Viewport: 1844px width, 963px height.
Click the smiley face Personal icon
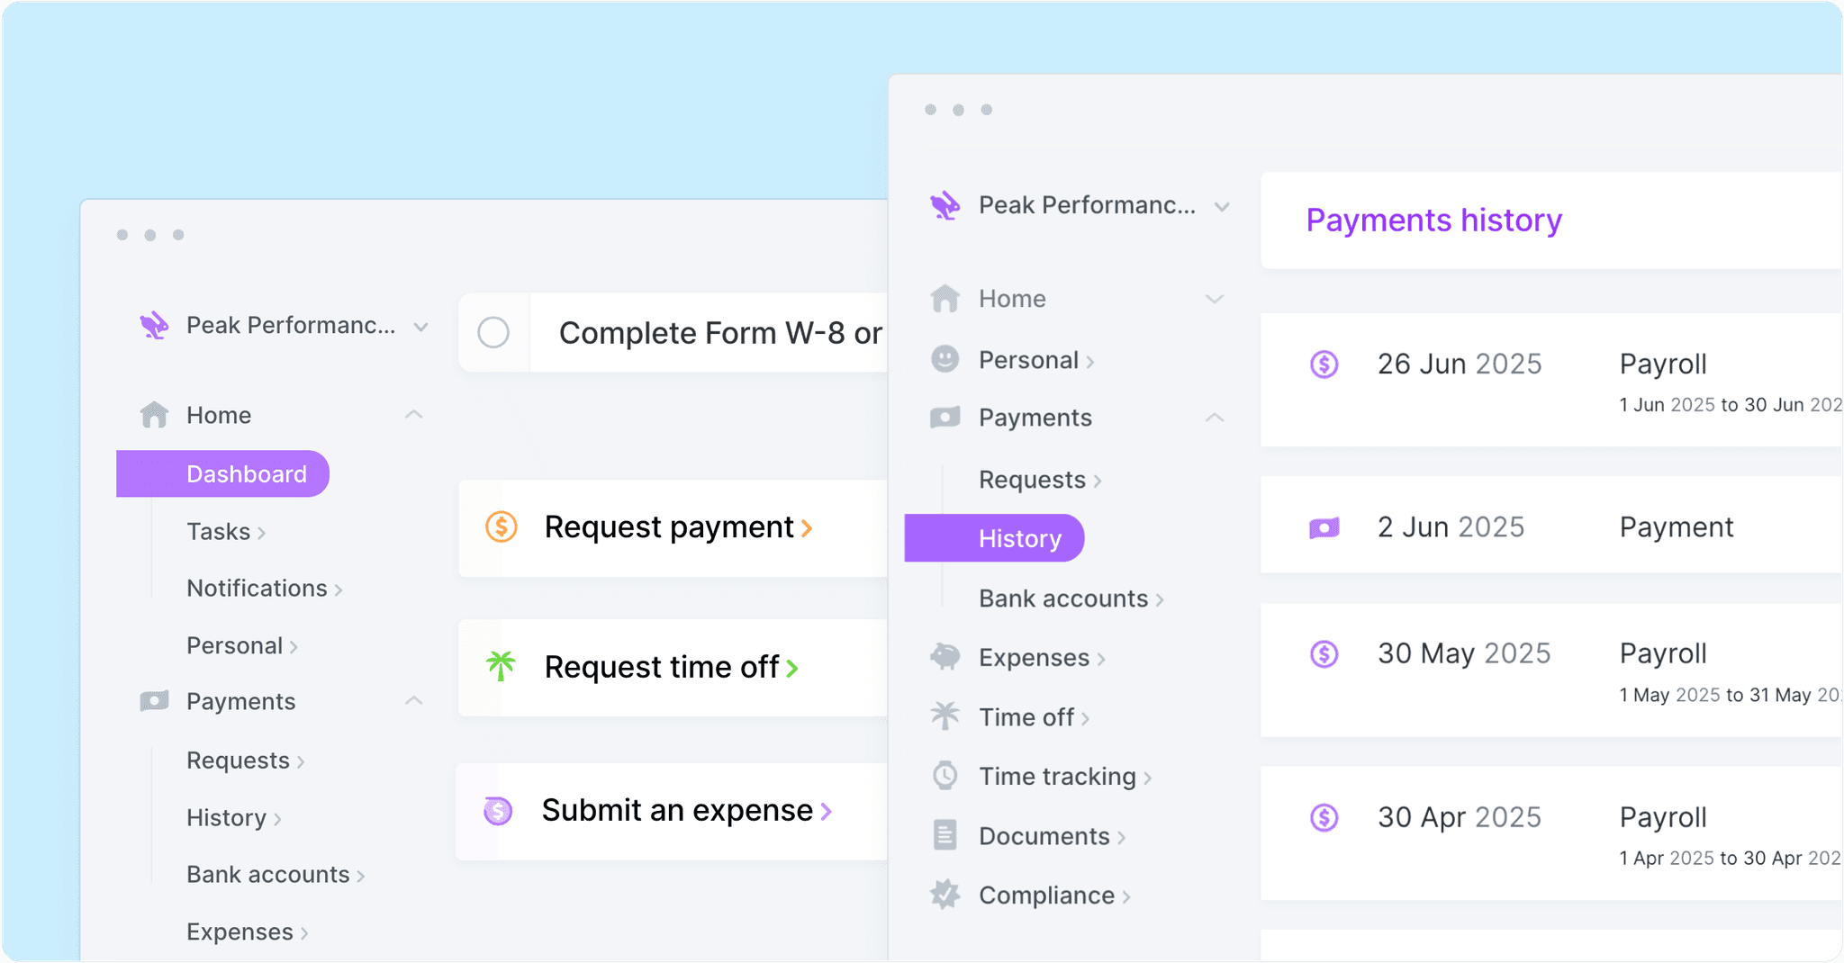coord(945,359)
